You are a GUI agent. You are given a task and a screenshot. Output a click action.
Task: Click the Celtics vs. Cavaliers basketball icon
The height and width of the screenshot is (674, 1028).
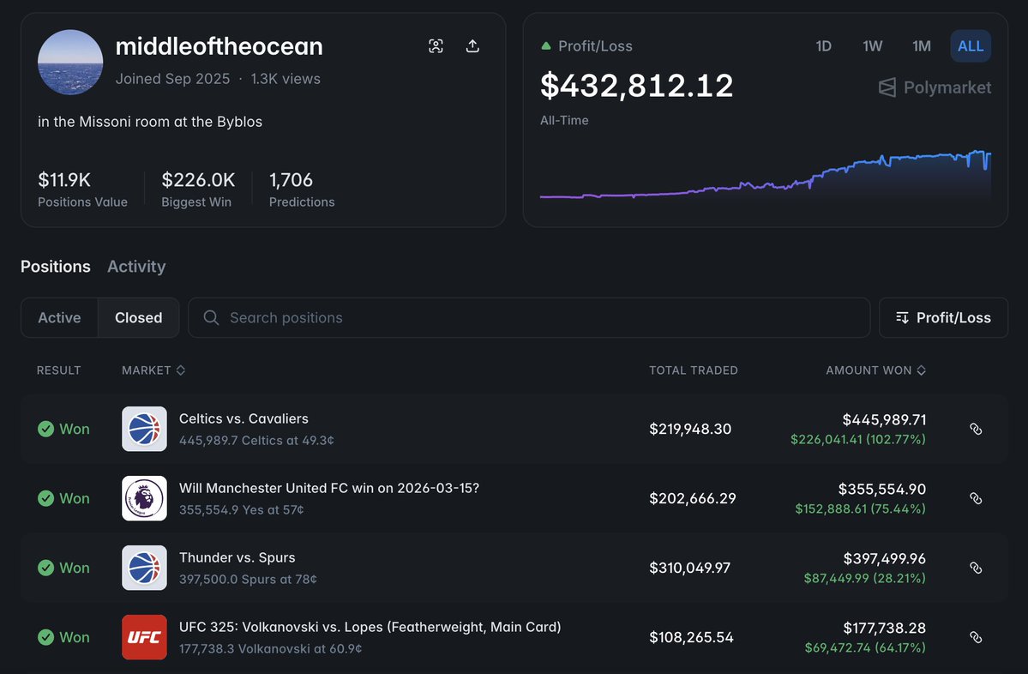pyautogui.click(x=144, y=429)
